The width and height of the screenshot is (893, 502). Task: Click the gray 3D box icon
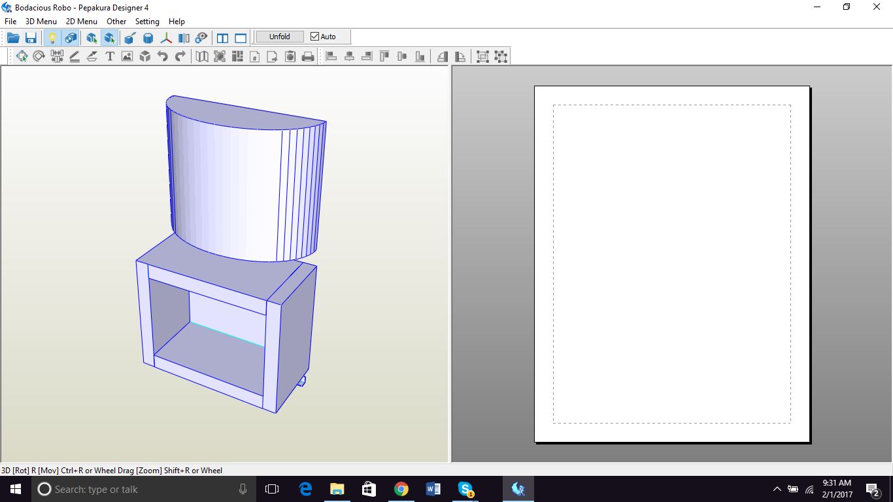tap(145, 56)
